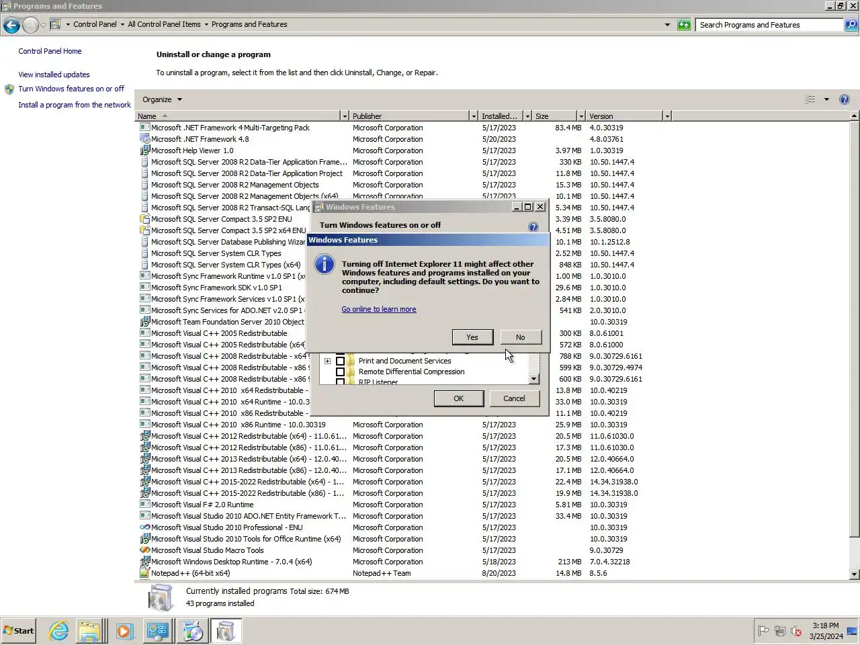Viewport: 860px width, 645px height.
Task: Confirm with the Yes button
Action: 472,337
